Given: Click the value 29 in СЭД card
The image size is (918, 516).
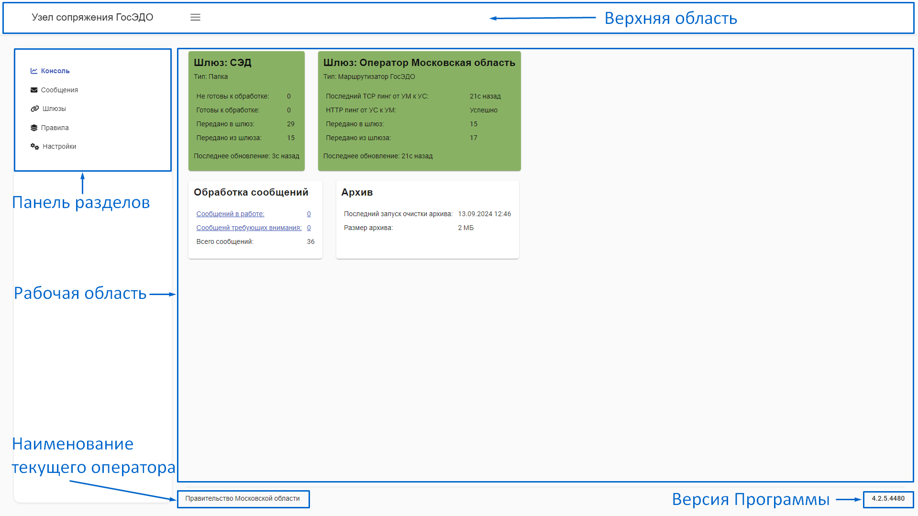Looking at the screenshot, I should pyautogui.click(x=291, y=124).
